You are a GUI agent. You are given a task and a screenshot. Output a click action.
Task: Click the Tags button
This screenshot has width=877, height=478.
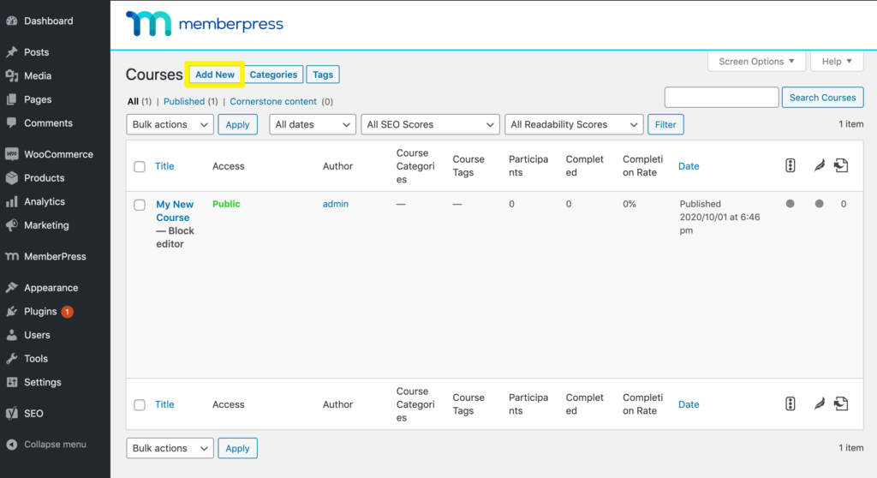click(323, 75)
